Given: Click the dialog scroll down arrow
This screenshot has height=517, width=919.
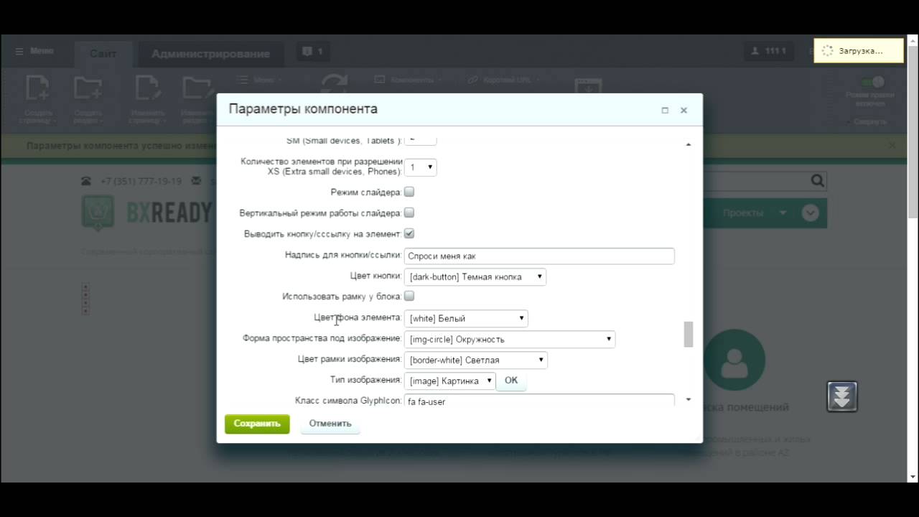Looking at the screenshot, I should [x=689, y=399].
